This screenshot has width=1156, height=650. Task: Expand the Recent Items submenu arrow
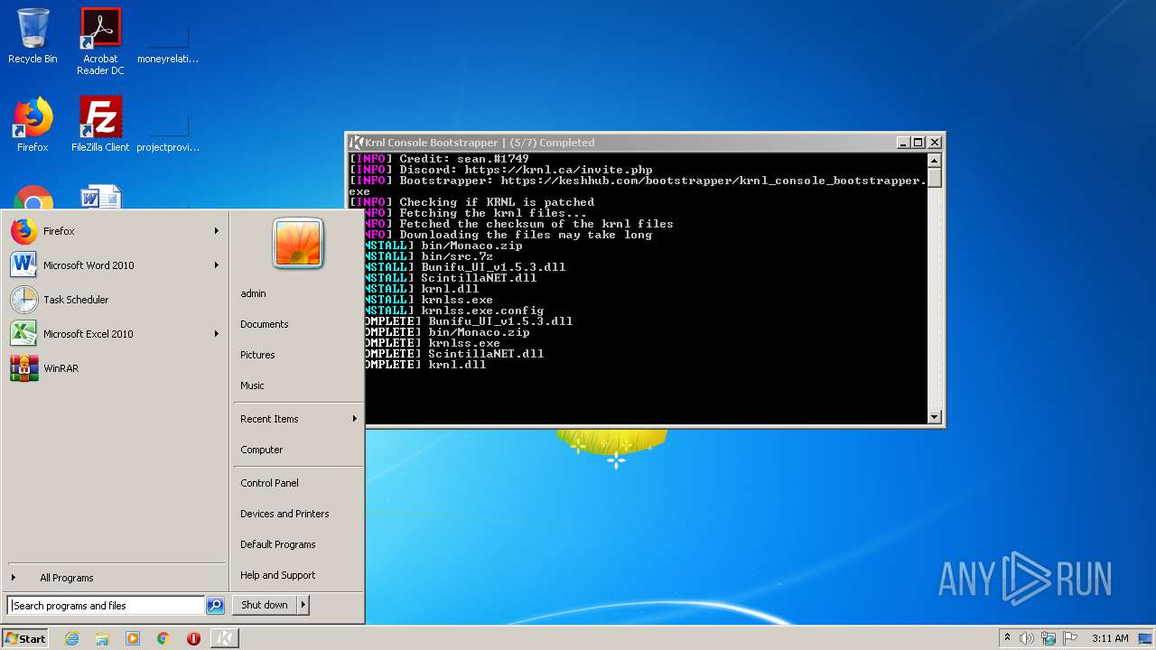tap(354, 419)
